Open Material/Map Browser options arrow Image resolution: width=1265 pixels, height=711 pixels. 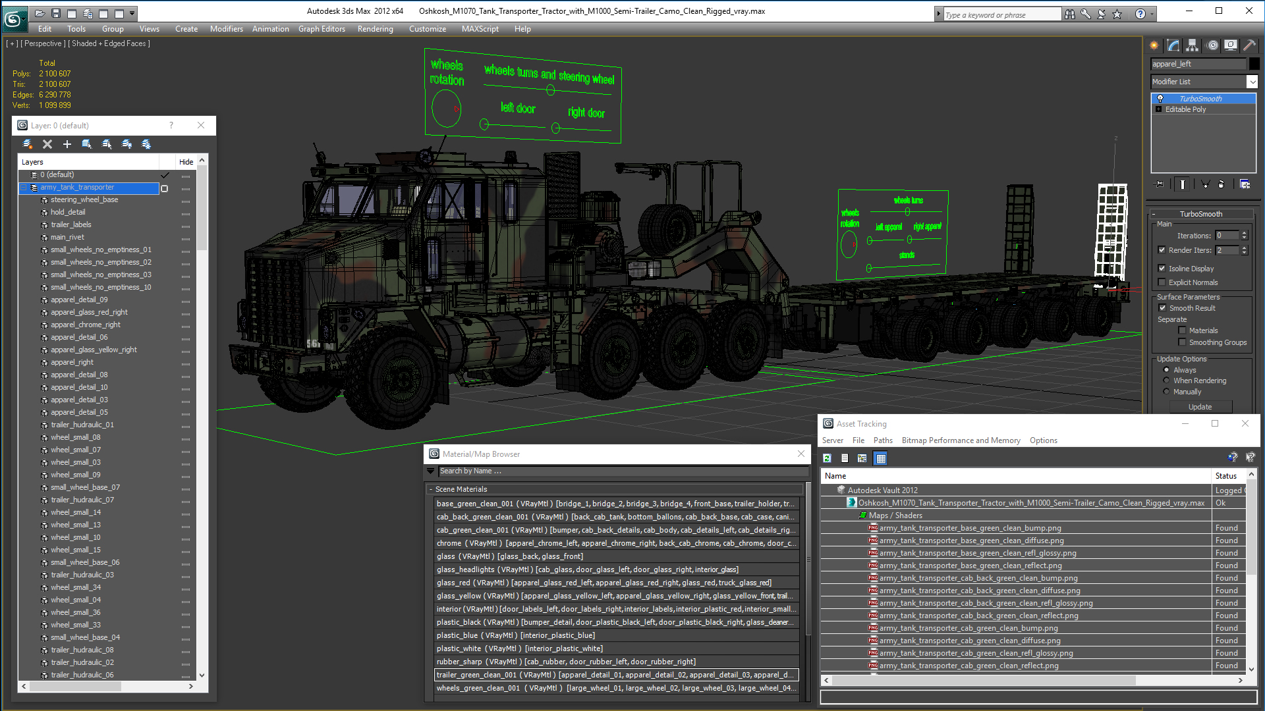[x=431, y=471]
